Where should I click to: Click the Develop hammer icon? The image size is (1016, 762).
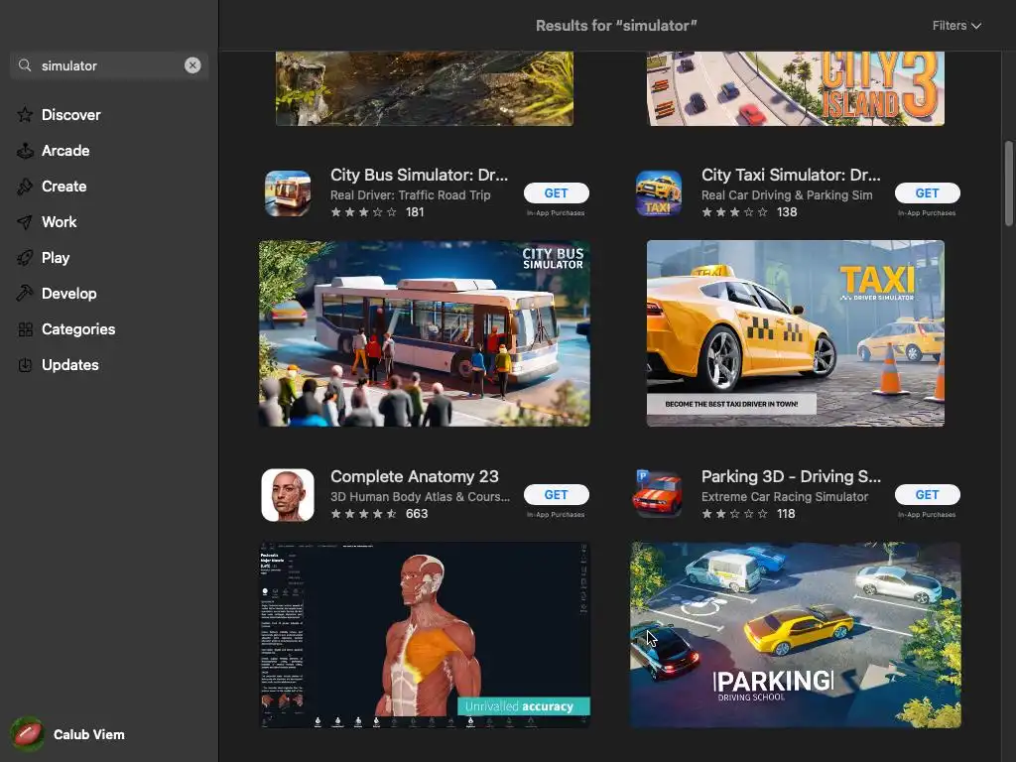coord(25,294)
